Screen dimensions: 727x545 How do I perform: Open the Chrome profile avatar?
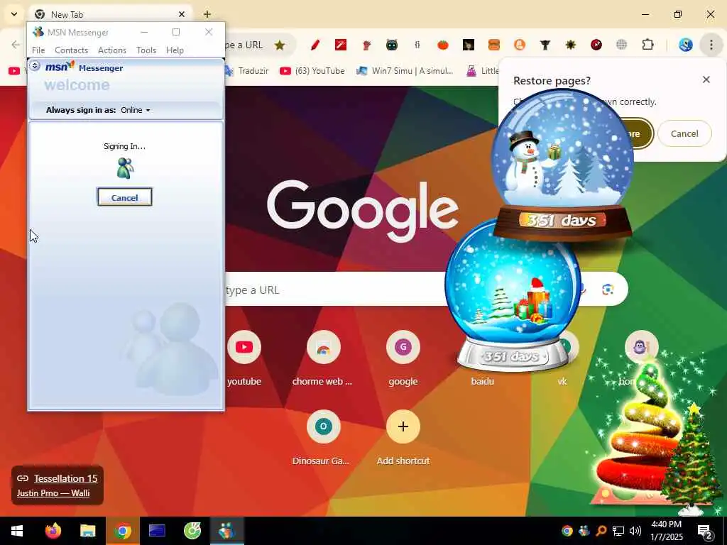[x=686, y=45]
